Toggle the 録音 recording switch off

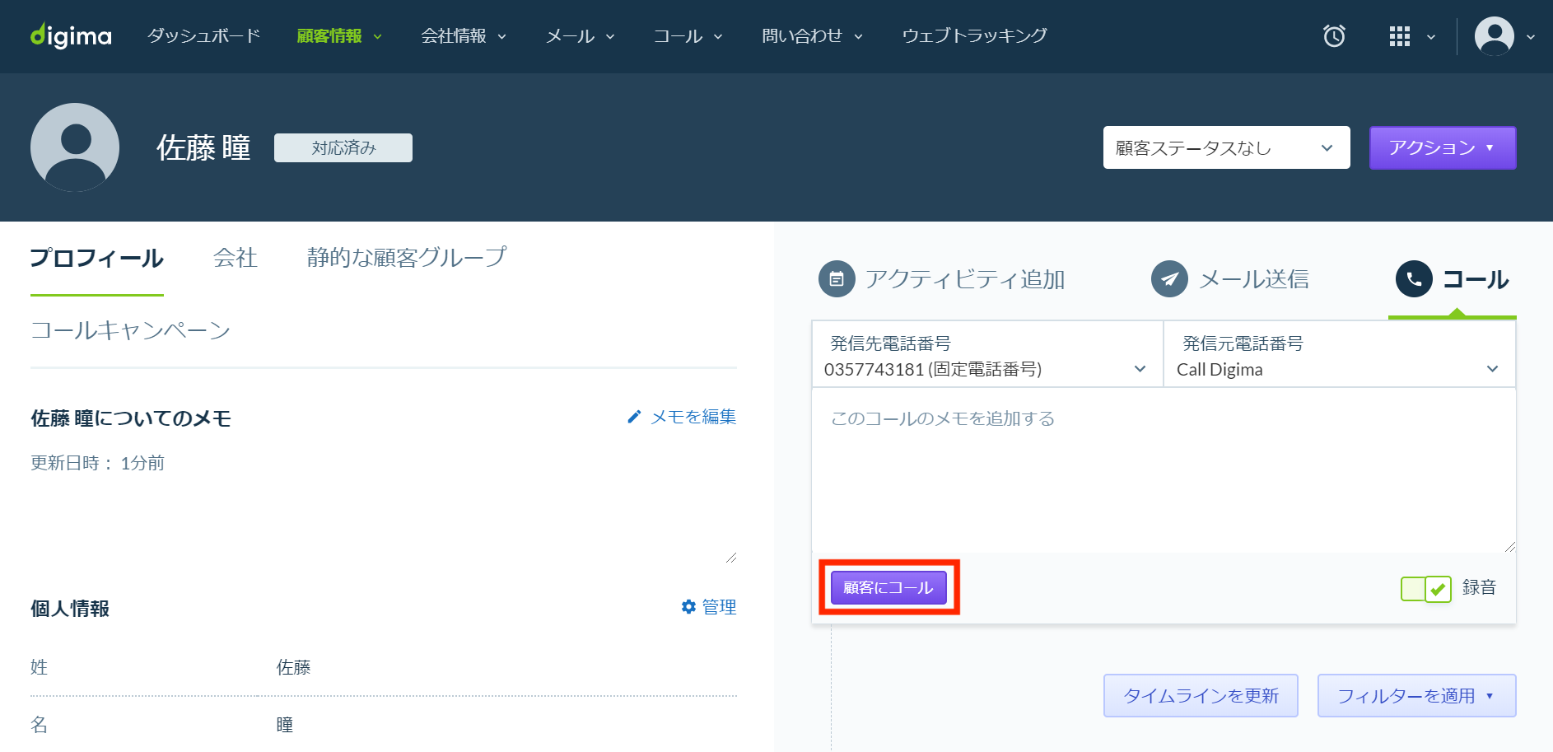click(x=1415, y=588)
